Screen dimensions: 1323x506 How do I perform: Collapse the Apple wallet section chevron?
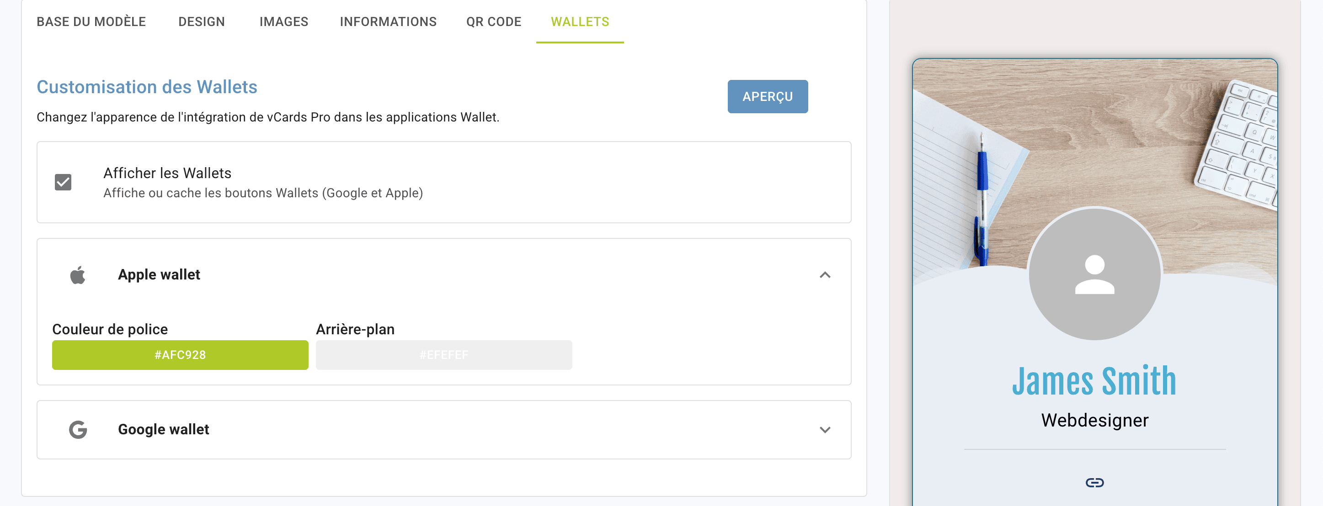click(x=824, y=275)
